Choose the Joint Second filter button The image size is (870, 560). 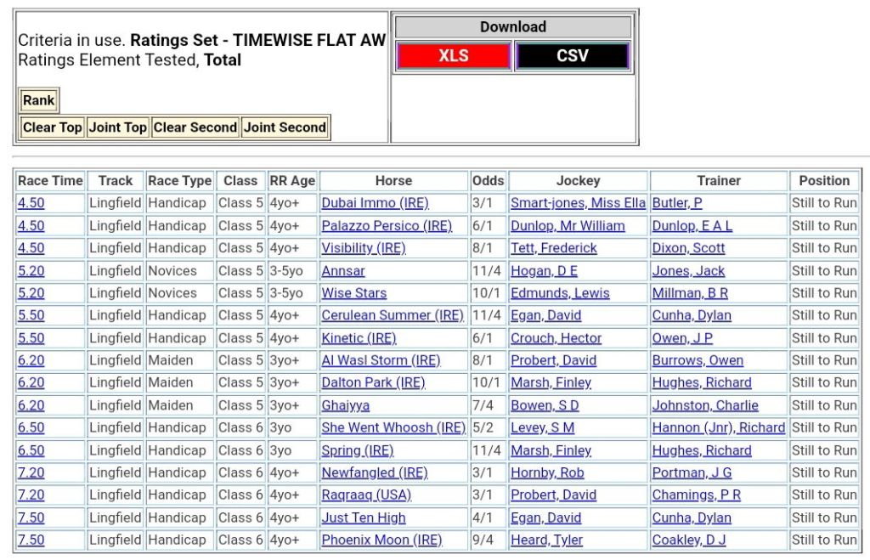coord(285,127)
